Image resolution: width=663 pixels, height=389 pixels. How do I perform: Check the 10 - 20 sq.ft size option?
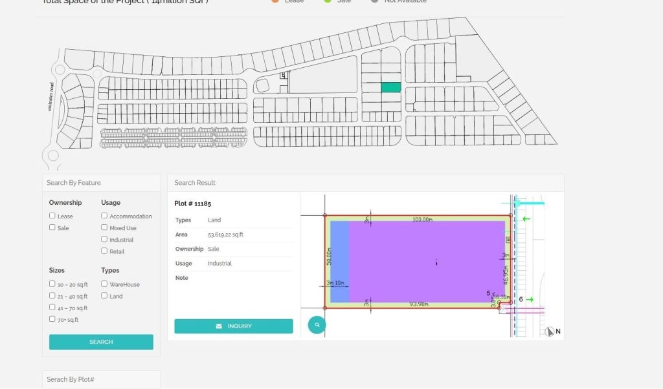coord(52,284)
